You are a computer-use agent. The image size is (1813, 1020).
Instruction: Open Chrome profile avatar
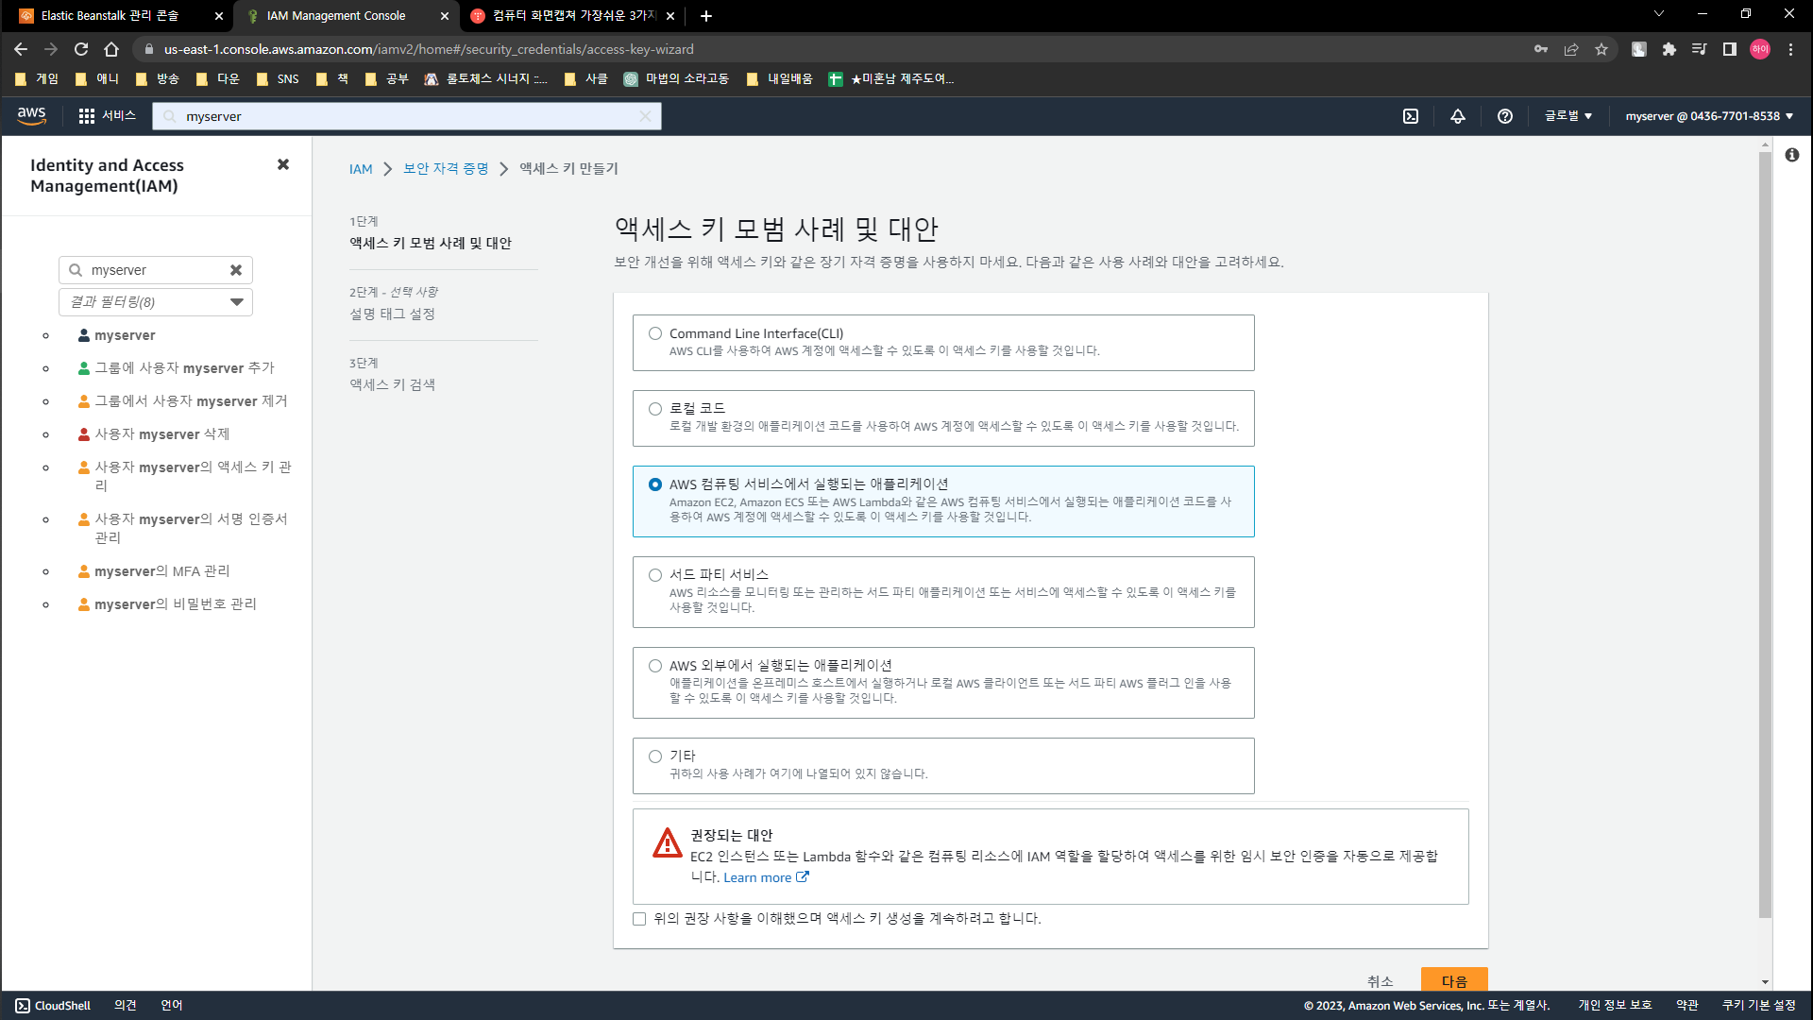(1760, 49)
